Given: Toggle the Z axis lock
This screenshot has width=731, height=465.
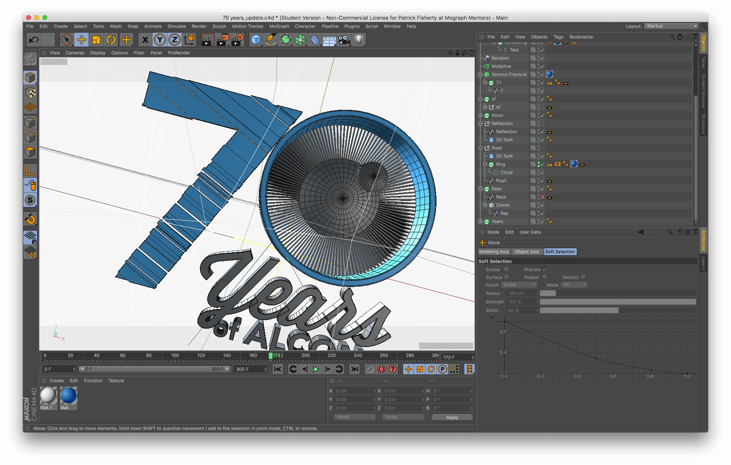Looking at the screenshot, I should click(x=175, y=40).
